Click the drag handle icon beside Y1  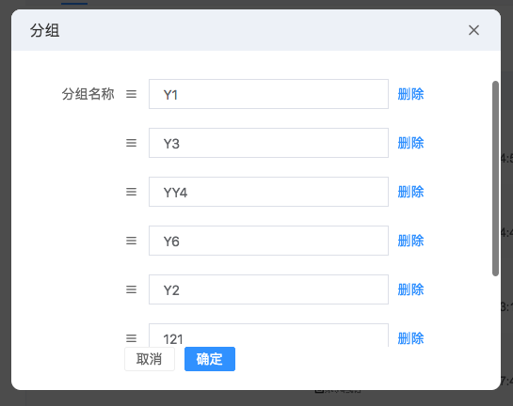click(131, 94)
